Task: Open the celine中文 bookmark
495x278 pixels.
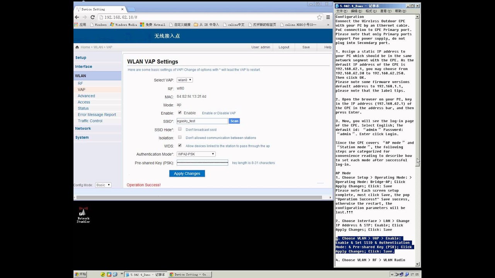Action: pyautogui.click(x=234, y=25)
